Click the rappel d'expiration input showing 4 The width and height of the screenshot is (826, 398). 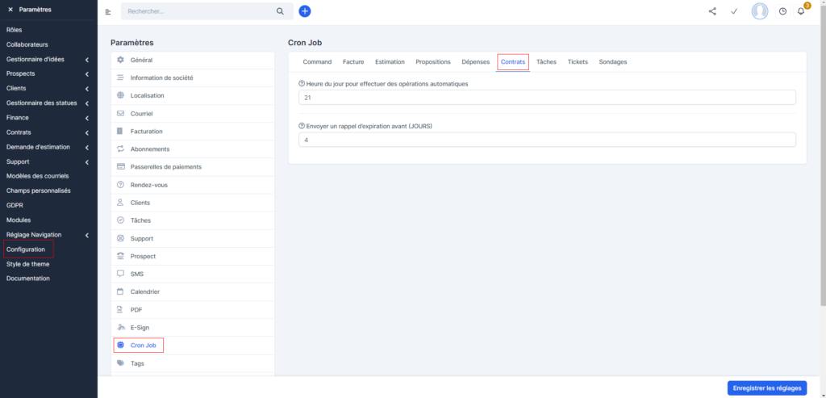pyautogui.click(x=547, y=140)
